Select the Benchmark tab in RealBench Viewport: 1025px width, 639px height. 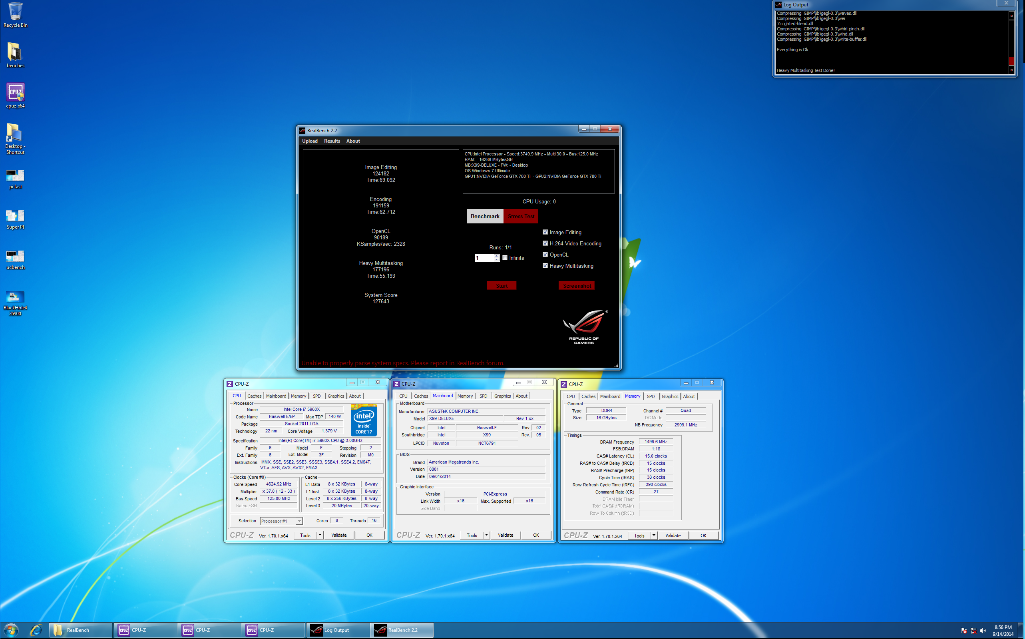485,216
